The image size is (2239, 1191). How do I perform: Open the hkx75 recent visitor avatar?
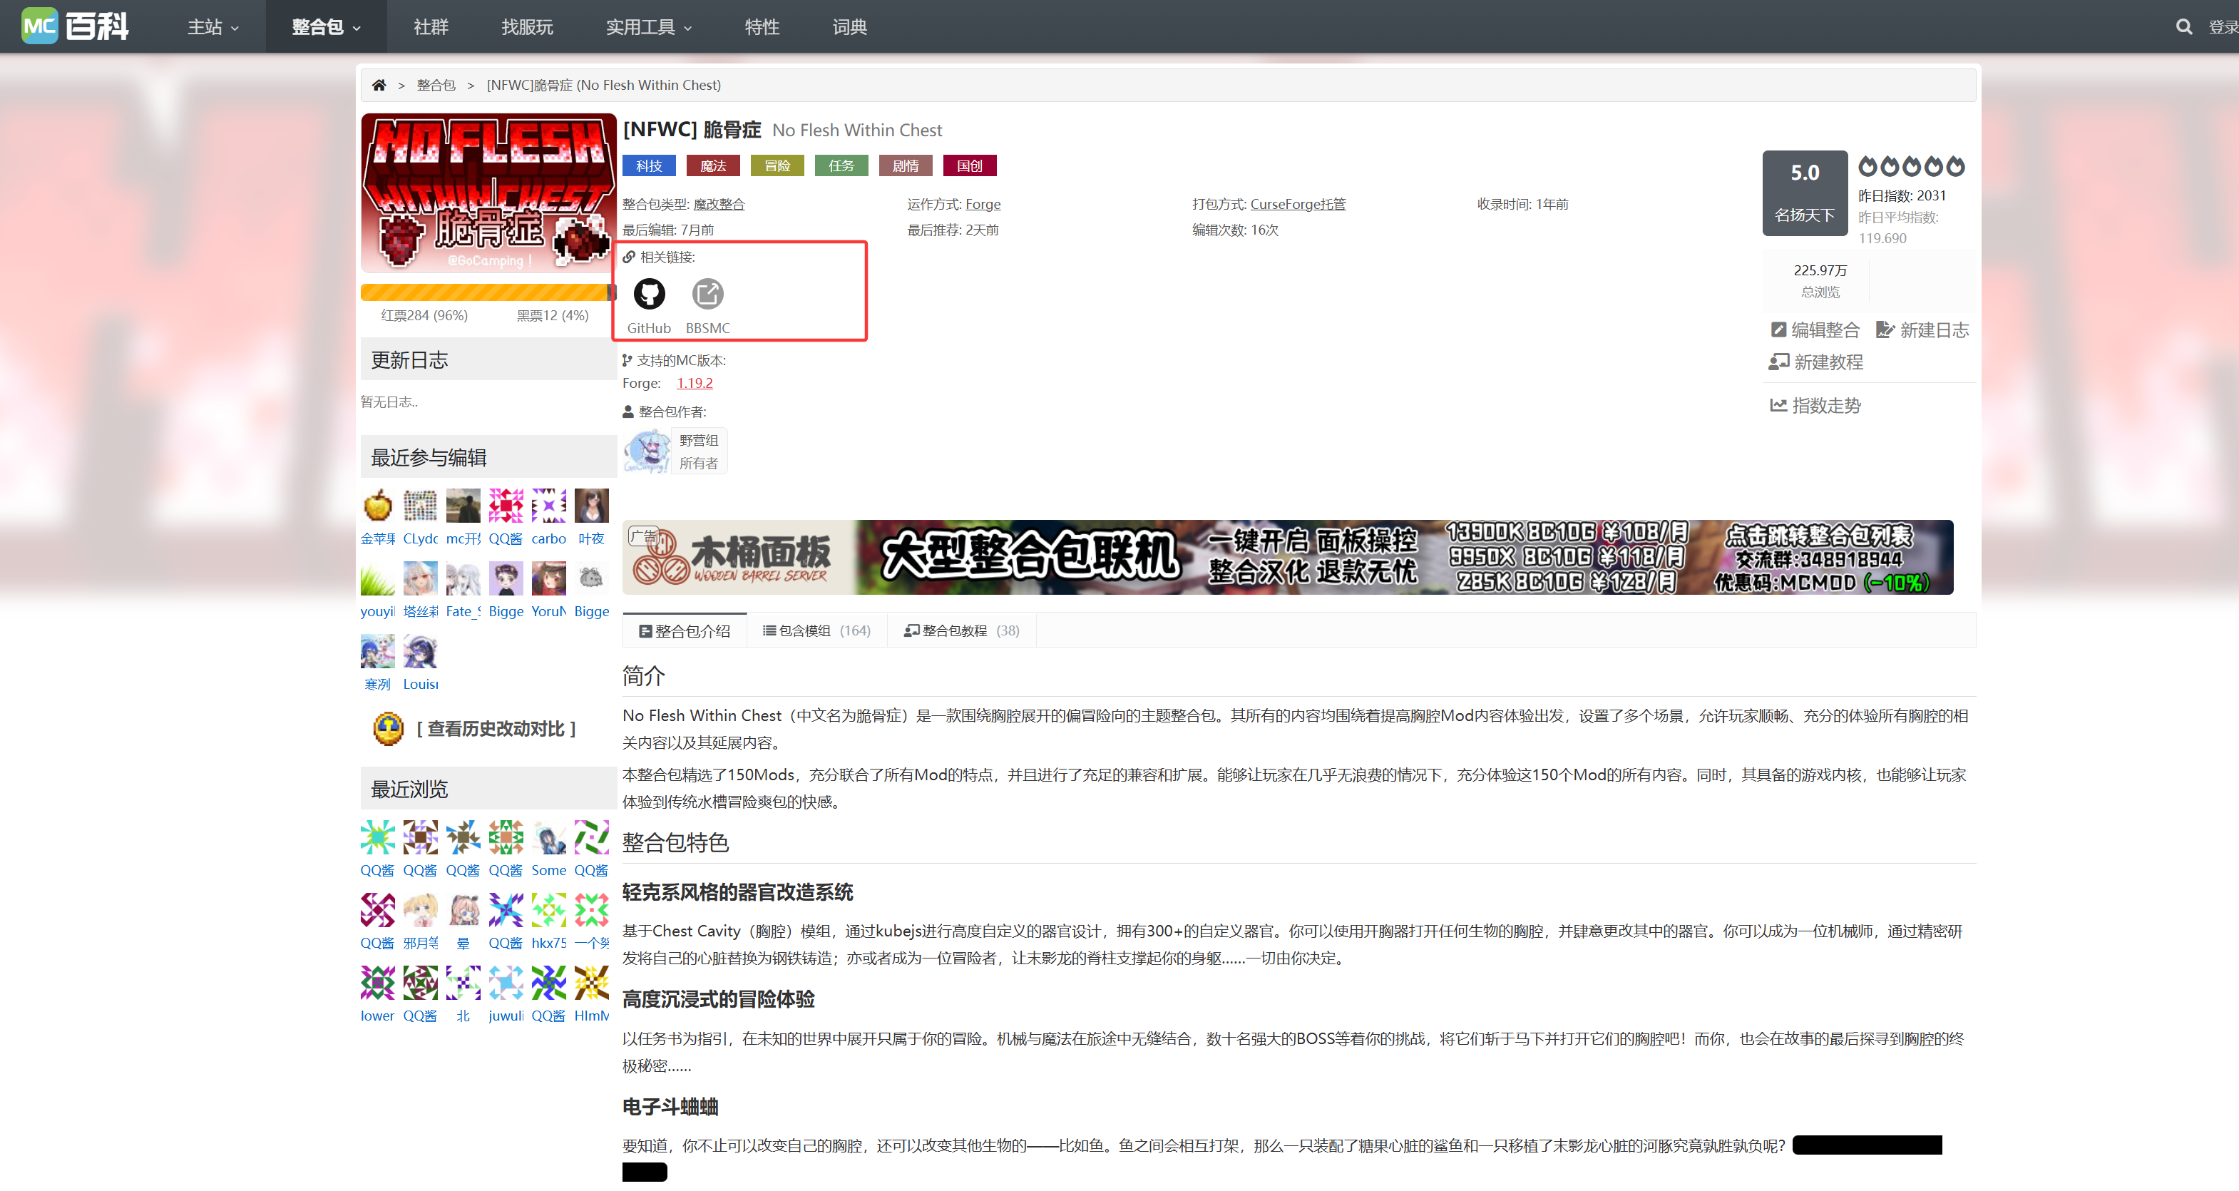coord(549,911)
